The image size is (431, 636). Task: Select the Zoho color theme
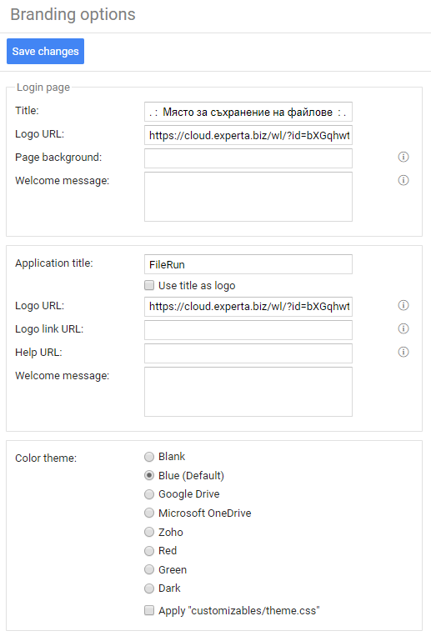149,532
